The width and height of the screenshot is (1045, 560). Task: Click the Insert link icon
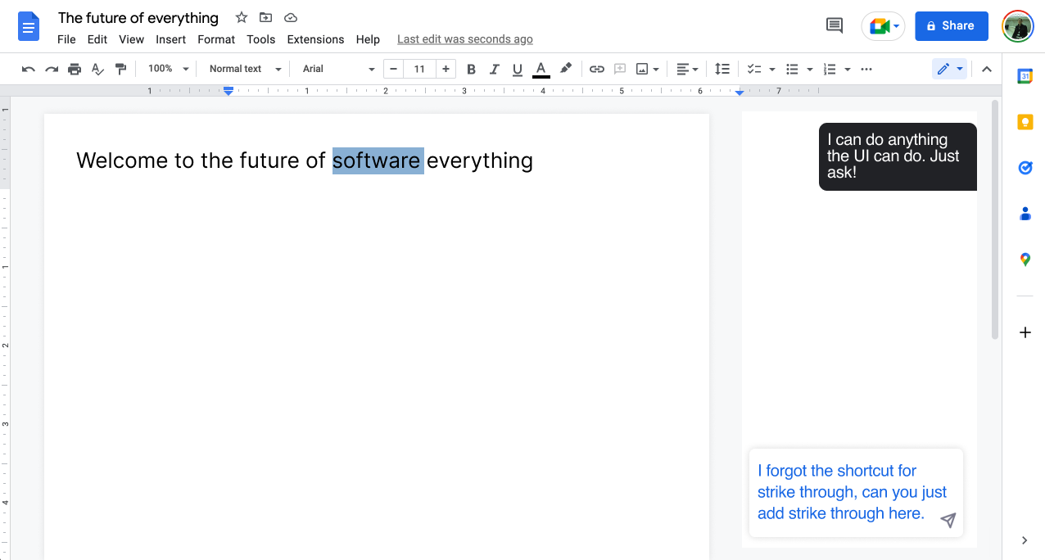point(597,70)
